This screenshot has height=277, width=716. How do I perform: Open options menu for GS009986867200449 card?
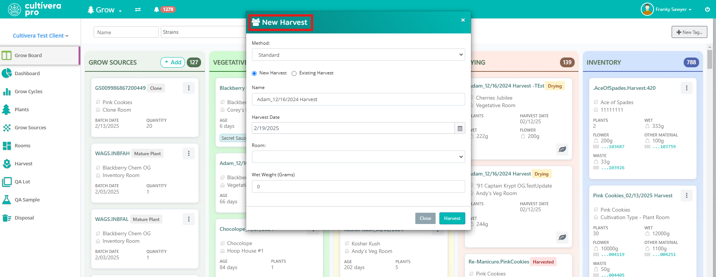click(189, 88)
